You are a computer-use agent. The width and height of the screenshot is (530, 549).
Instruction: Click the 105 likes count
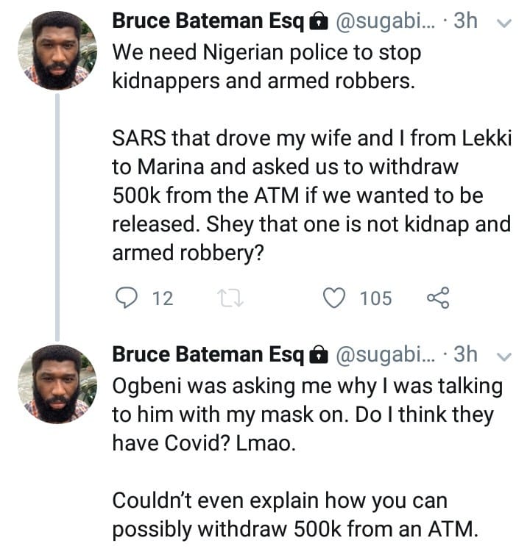375,298
